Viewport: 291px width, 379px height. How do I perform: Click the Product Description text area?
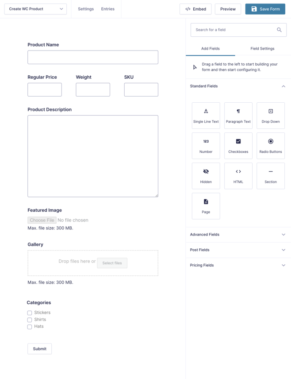(93, 156)
